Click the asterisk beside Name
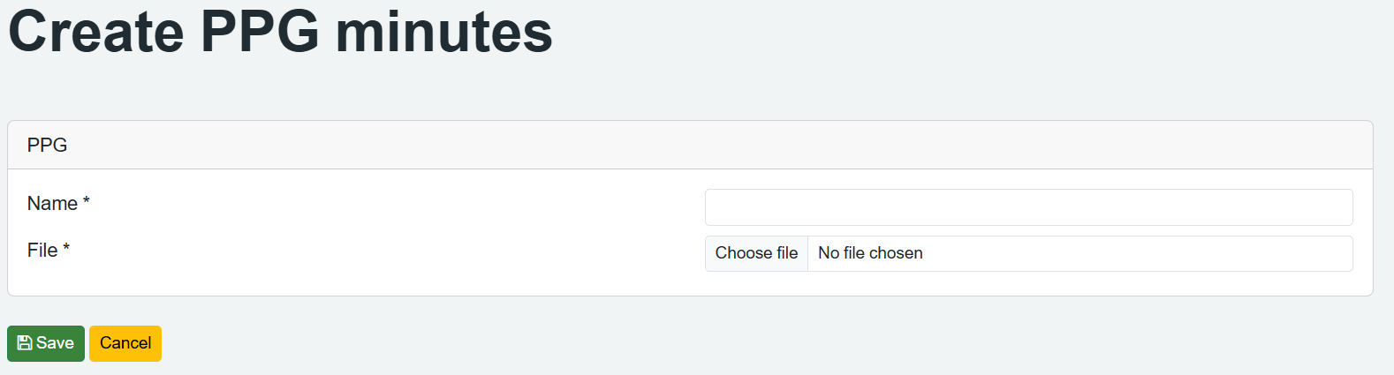The width and height of the screenshot is (1394, 375). click(87, 202)
